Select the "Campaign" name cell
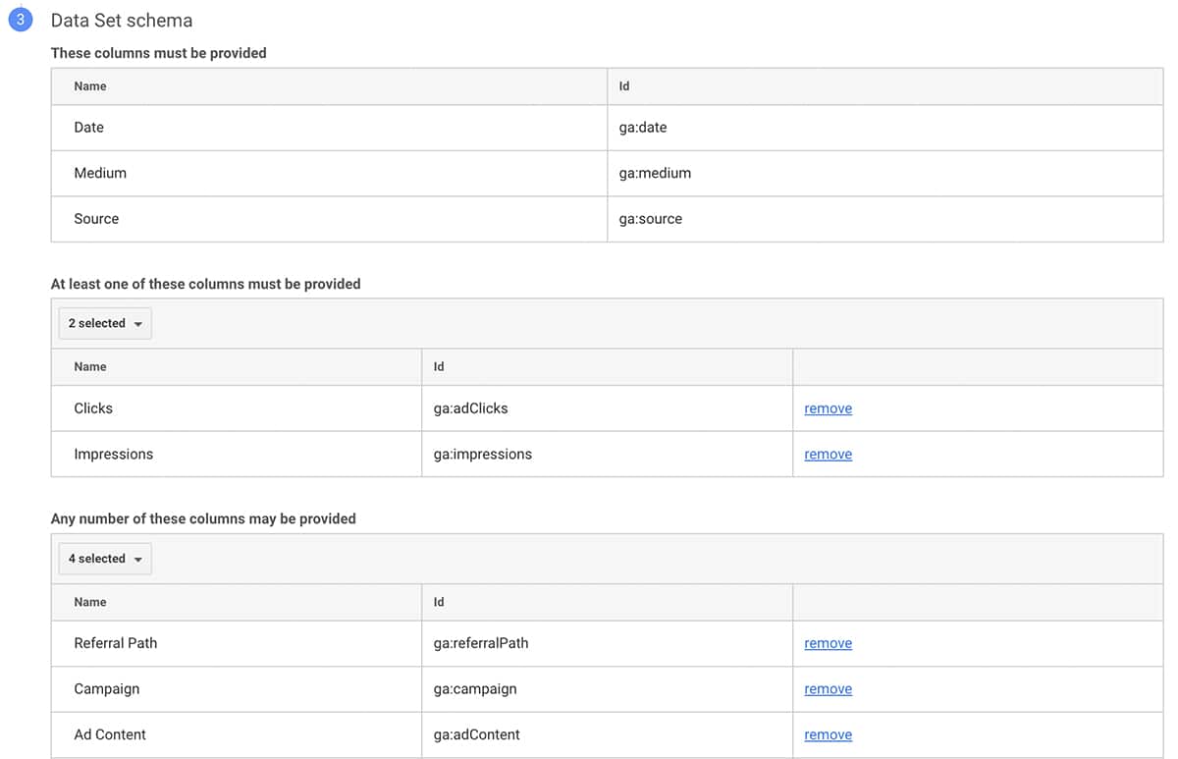1178x759 pixels. pos(237,689)
